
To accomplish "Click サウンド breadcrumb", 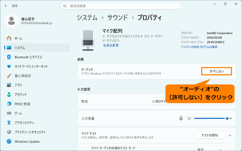I will (118, 18).
